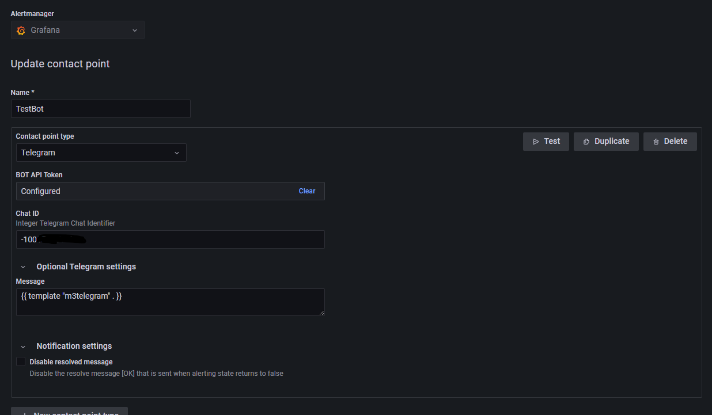The height and width of the screenshot is (415, 712).
Task: Click the Message field label
Action: (x=30, y=281)
